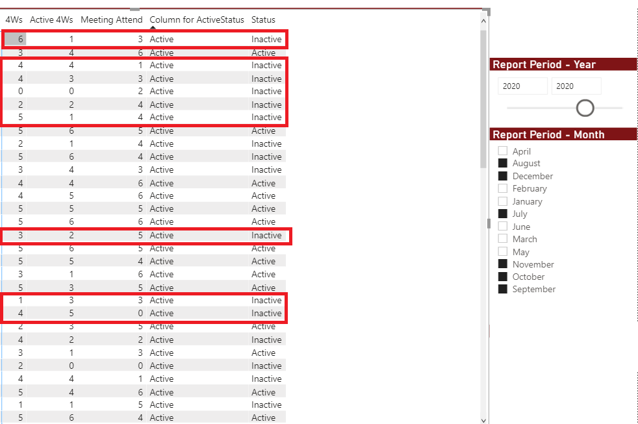The height and width of the screenshot is (424, 638).
Task: Click the sort arrow under Column for ActiveStatus
Action: (153, 28)
